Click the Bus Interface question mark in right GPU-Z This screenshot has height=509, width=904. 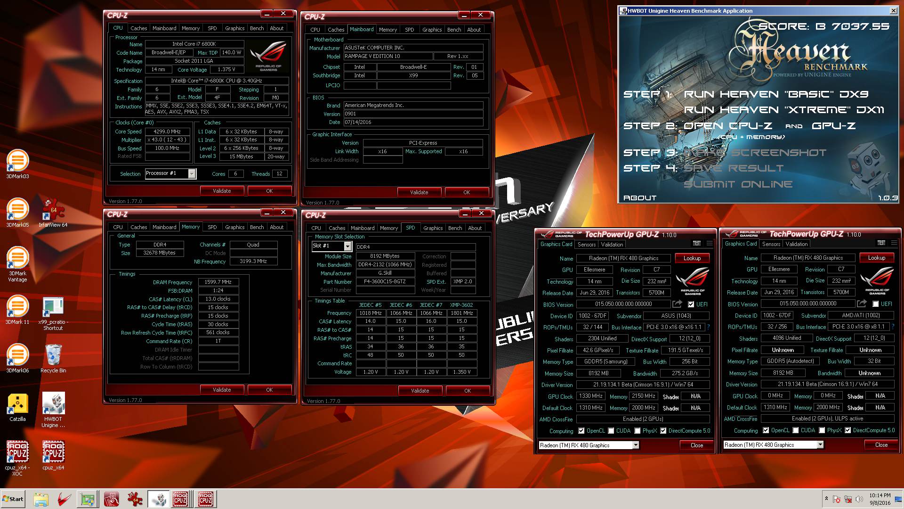tap(893, 327)
